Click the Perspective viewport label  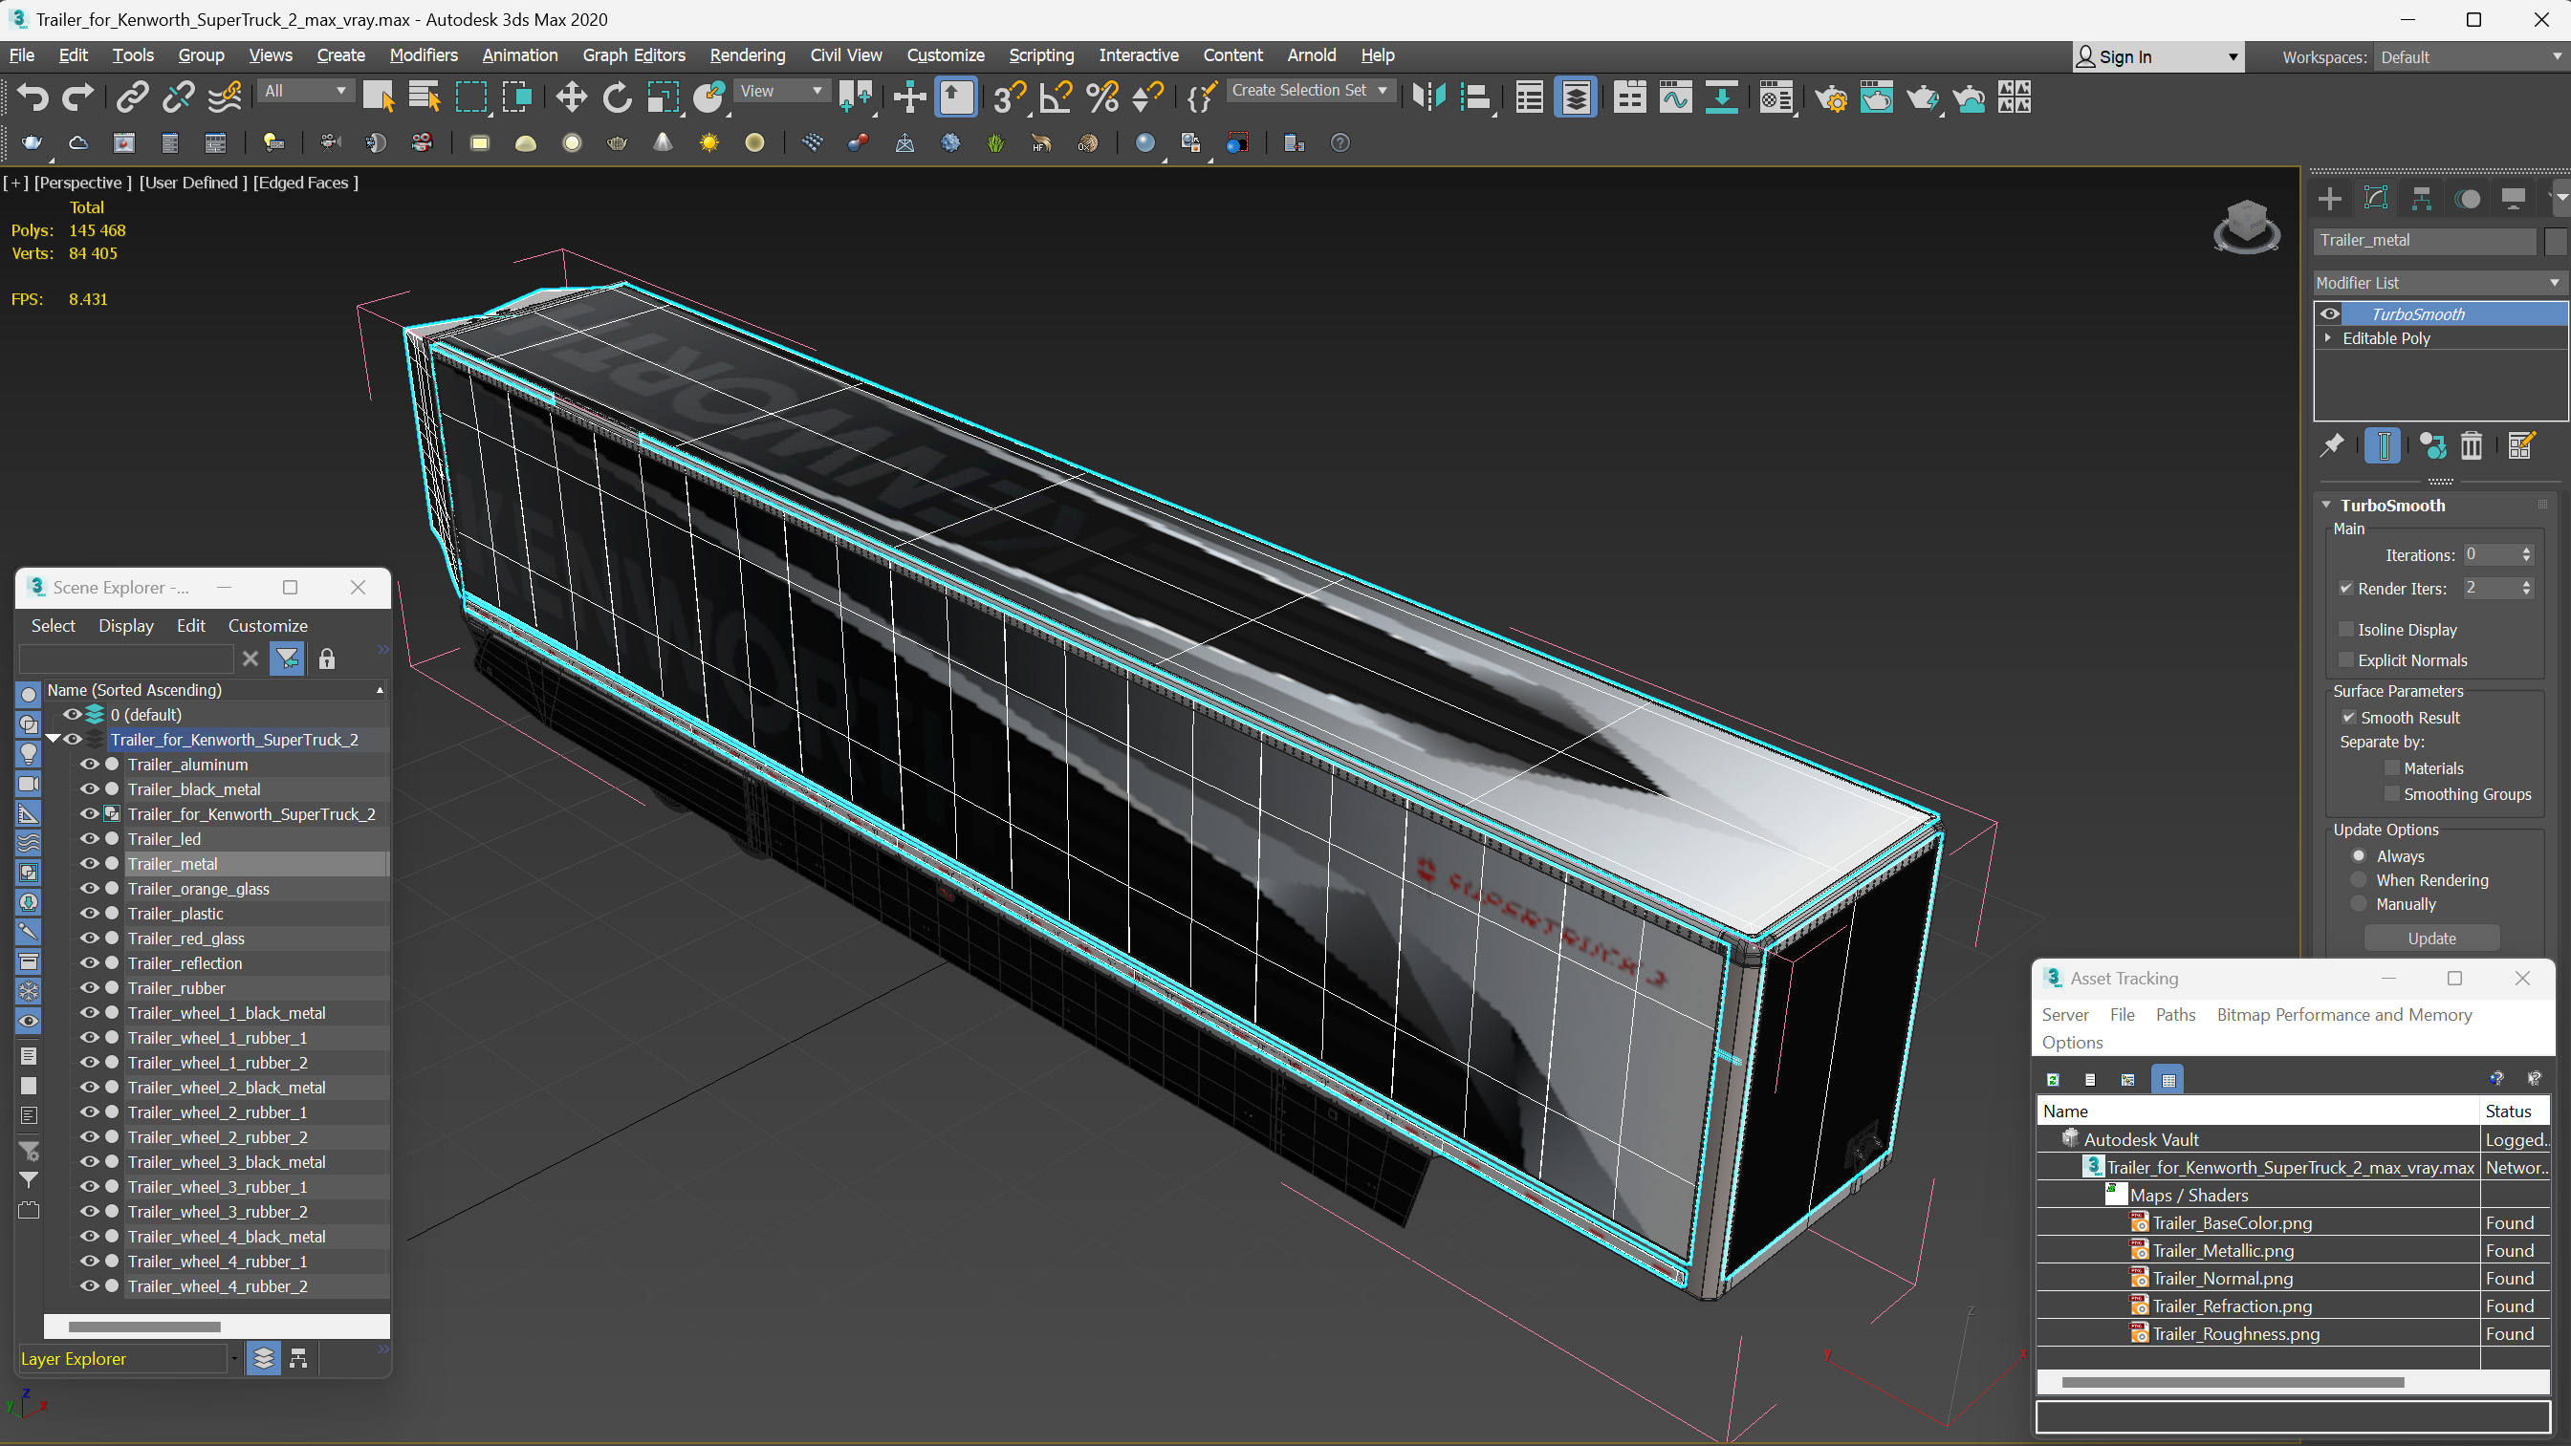(83, 182)
